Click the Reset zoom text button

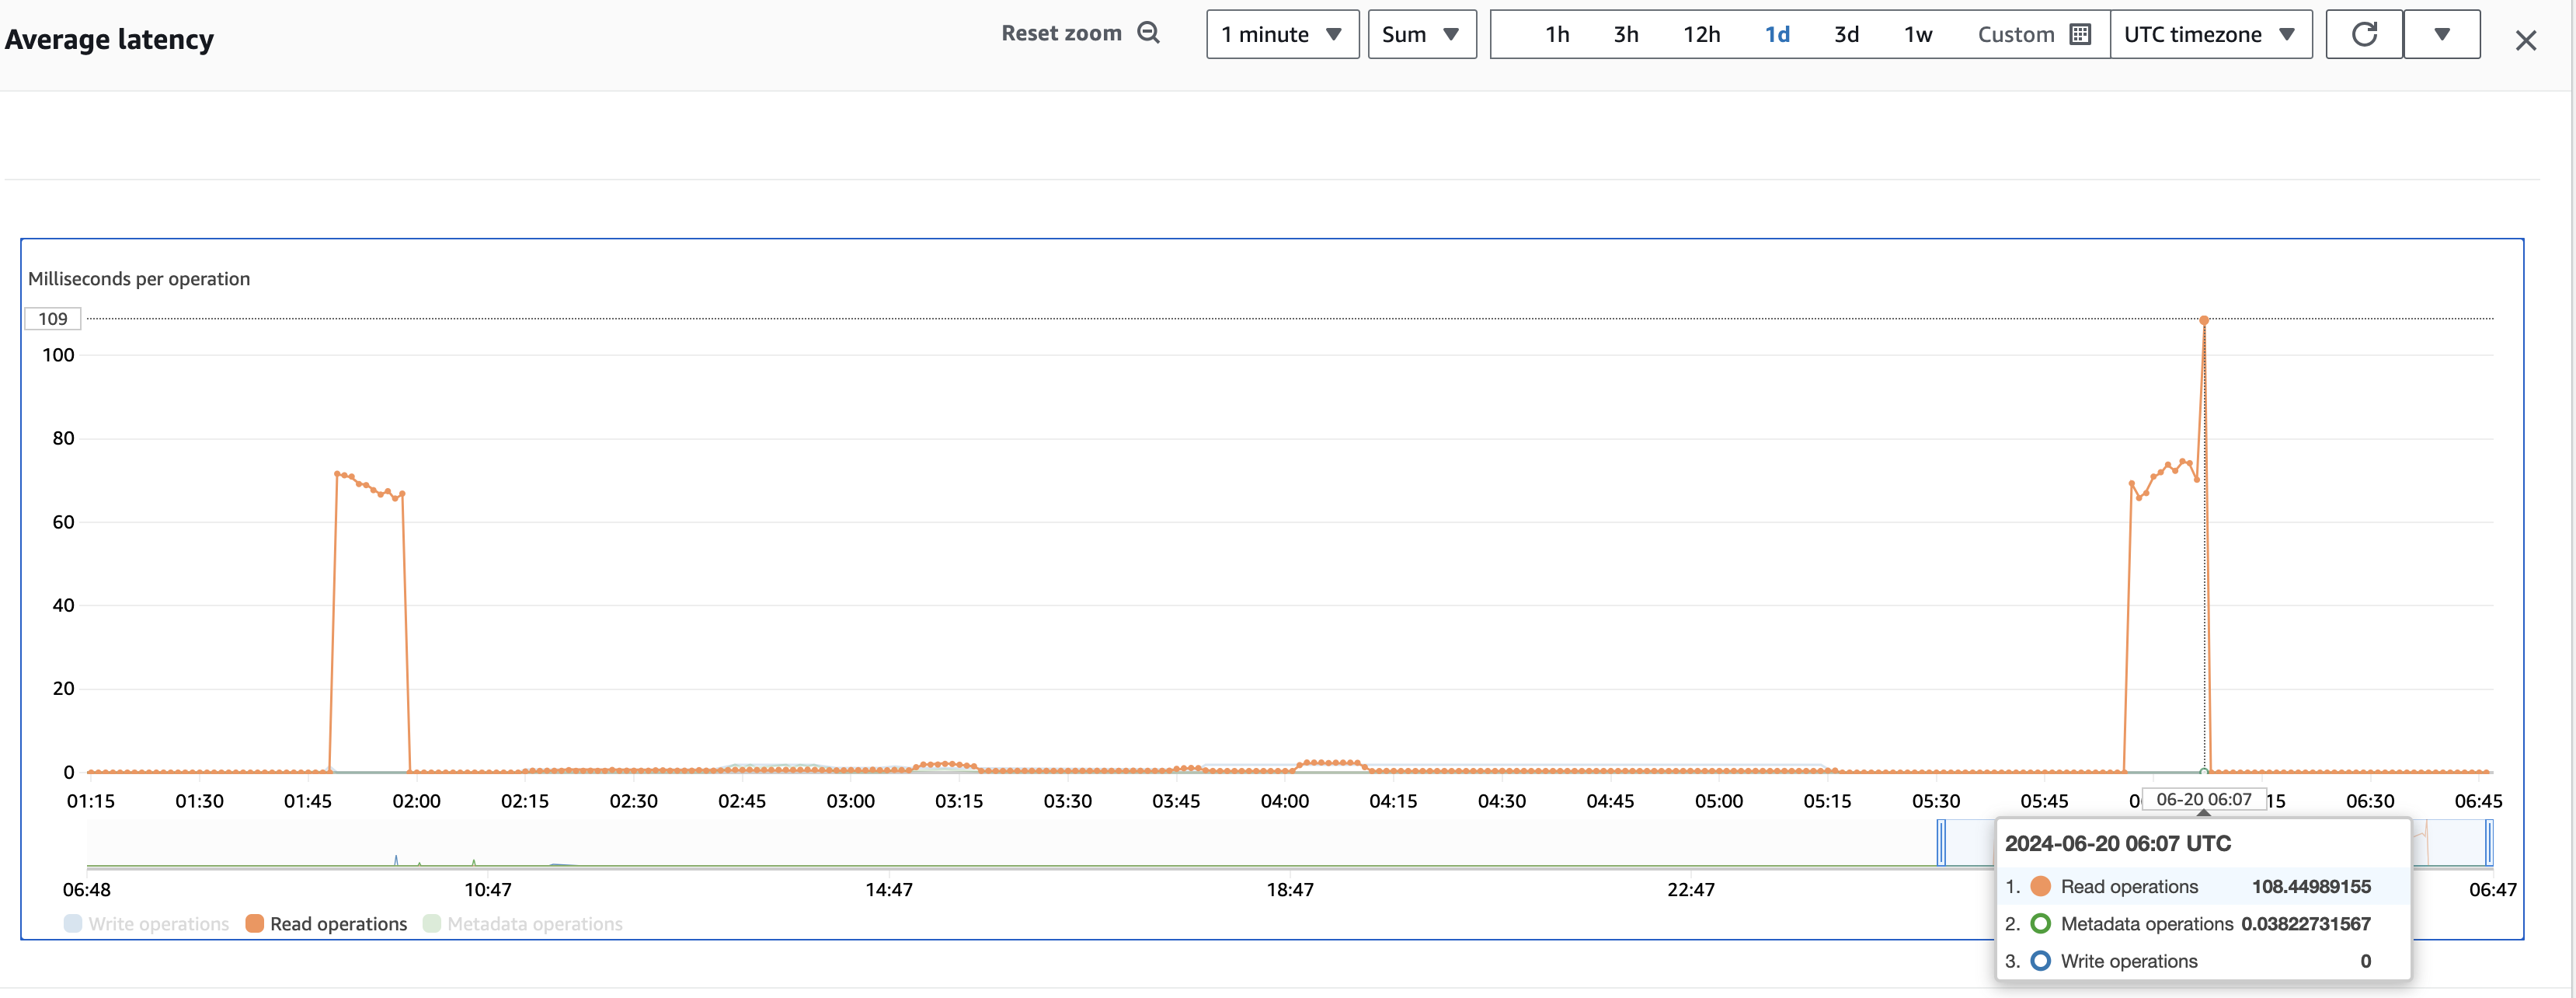(1061, 33)
